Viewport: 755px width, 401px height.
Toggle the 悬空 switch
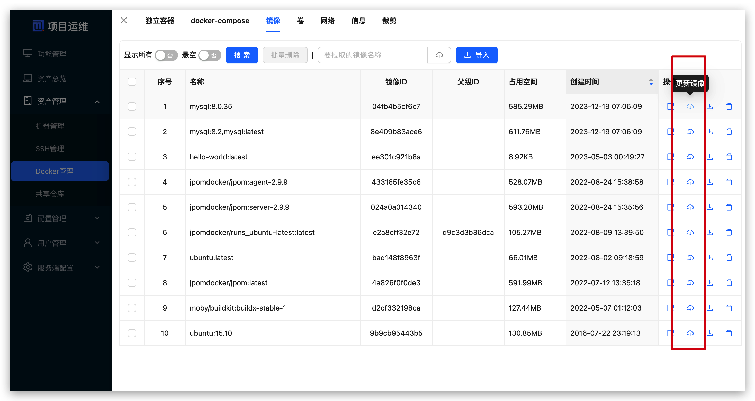click(209, 55)
